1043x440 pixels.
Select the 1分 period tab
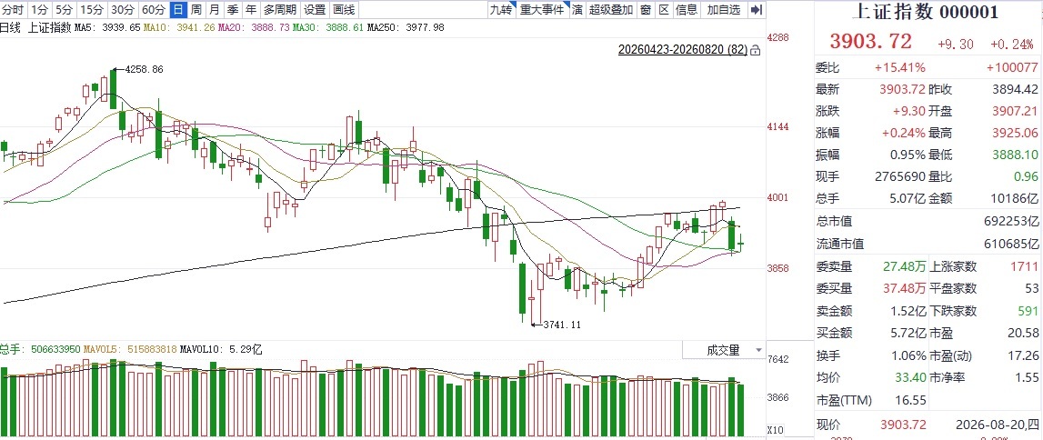coord(40,9)
